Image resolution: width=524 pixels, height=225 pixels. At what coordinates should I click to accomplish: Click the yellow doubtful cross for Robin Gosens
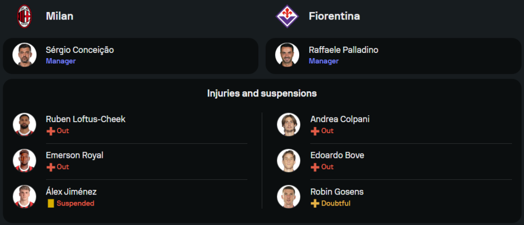point(315,203)
